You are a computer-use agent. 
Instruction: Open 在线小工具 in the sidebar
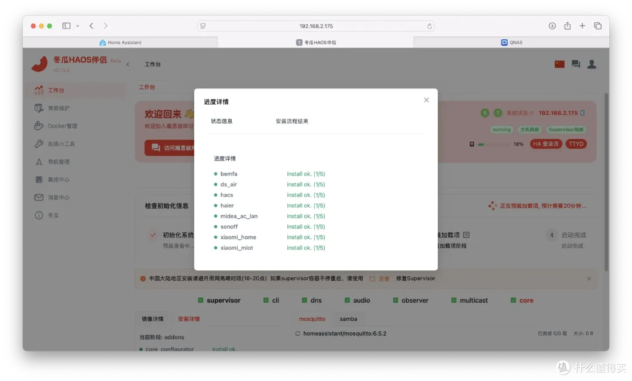pyautogui.click(x=77, y=144)
